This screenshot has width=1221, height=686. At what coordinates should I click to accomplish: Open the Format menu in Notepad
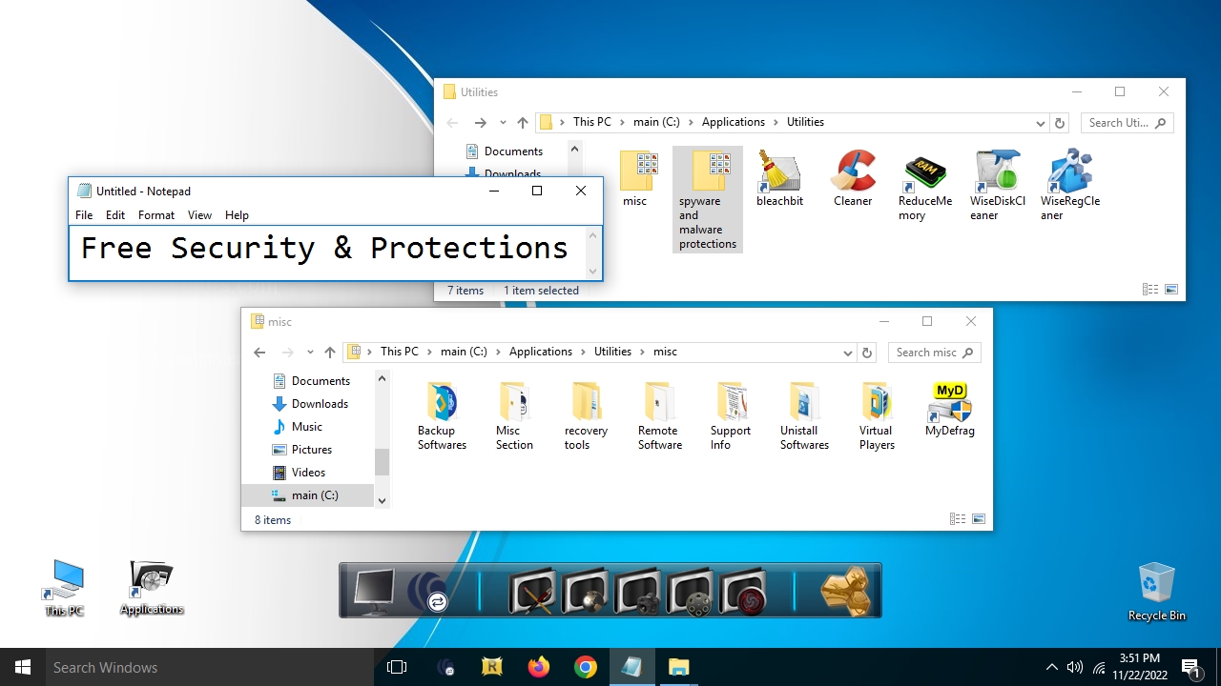tap(155, 214)
